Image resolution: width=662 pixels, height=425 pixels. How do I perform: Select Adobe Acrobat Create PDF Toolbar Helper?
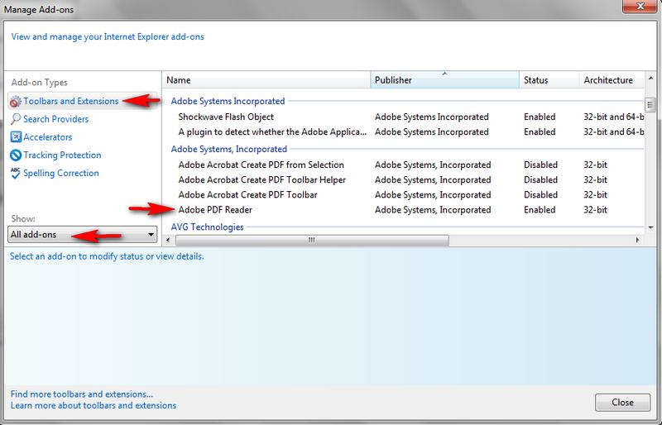(261, 179)
